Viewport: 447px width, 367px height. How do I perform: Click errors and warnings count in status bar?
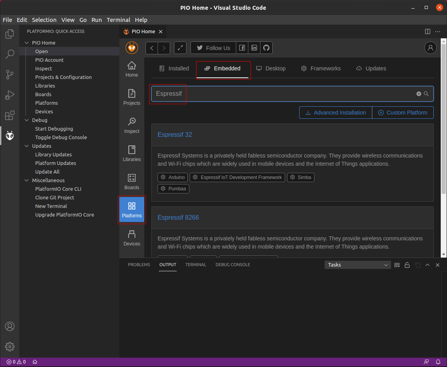(16, 362)
